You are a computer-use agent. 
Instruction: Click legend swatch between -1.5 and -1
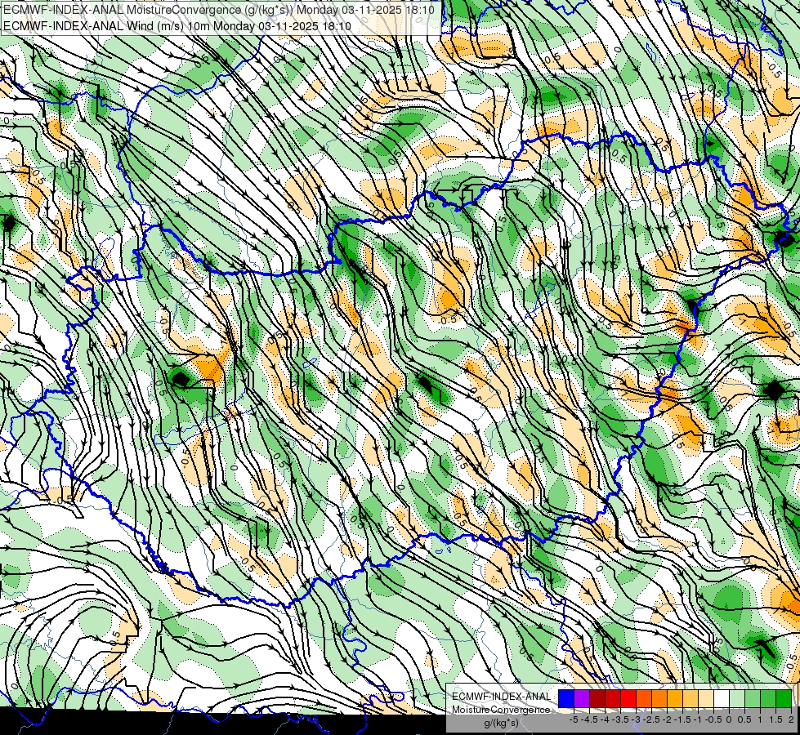tap(691, 698)
